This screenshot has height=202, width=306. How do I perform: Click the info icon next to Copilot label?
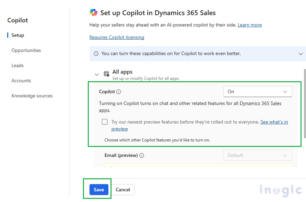pyautogui.click(x=119, y=92)
